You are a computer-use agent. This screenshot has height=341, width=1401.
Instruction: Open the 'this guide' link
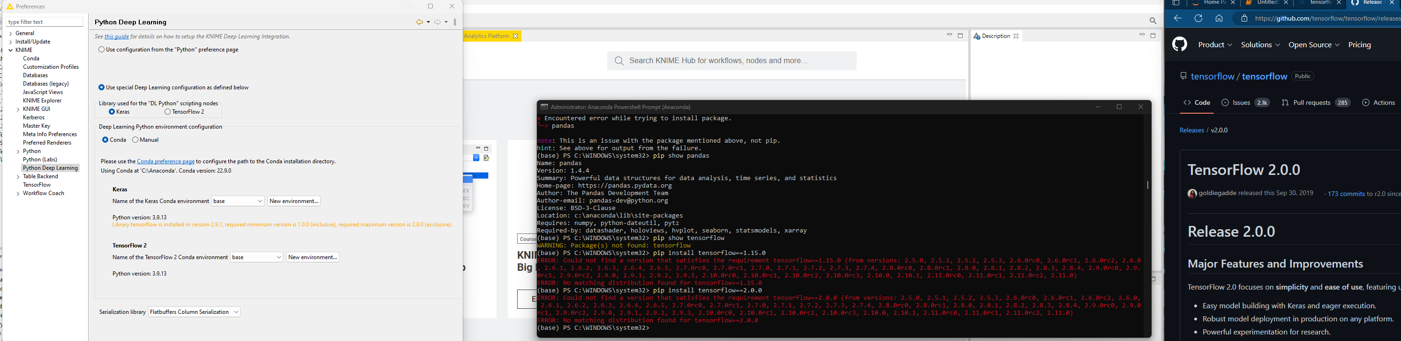[117, 37]
